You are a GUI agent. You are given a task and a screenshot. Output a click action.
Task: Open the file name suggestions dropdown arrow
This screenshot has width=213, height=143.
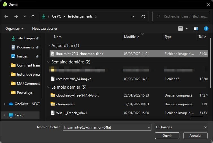tap(149, 127)
